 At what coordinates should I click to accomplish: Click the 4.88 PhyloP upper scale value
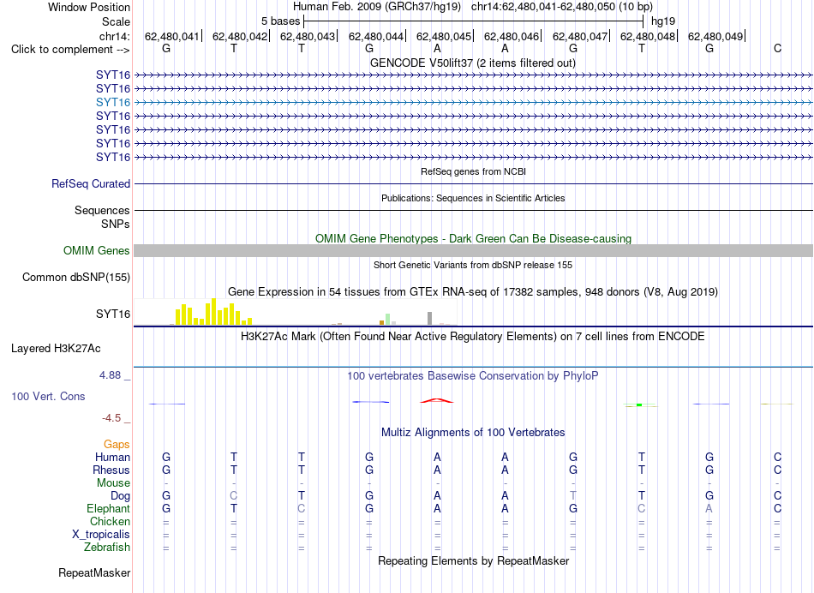(x=110, y=374)
